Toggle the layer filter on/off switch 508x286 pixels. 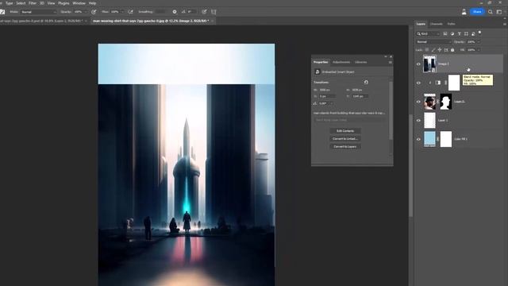coord(479,33)
